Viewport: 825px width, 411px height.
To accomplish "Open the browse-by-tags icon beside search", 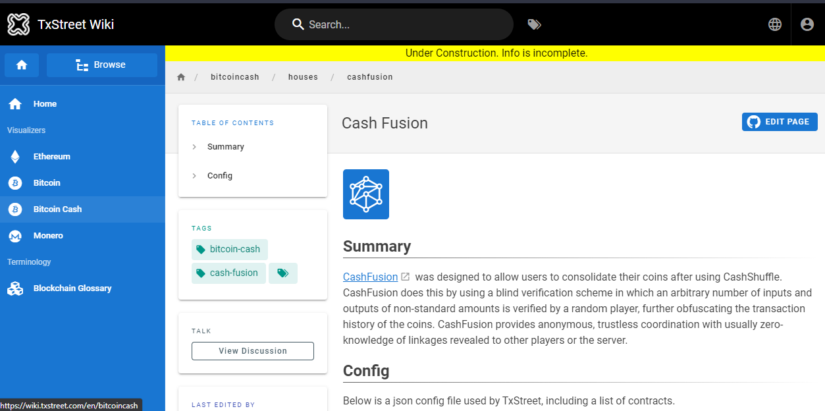I will click(535, 24).
